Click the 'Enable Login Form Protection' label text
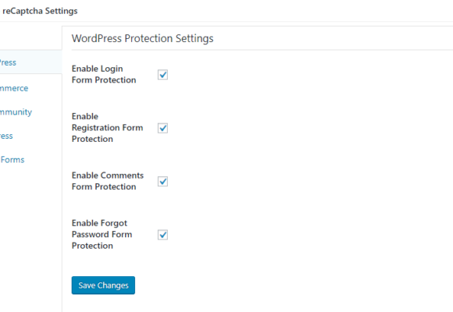This screenshot has width=453, height=312. pyautogui.click(x=104, y=74)
